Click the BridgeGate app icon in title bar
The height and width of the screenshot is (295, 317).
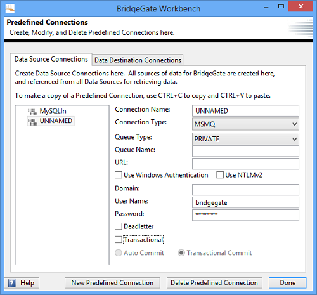[10, 8]
